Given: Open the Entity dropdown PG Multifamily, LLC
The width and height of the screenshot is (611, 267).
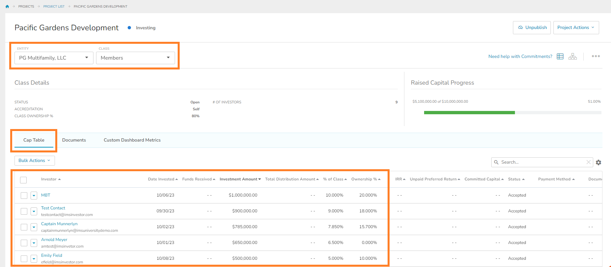Looking at the screenshot, I should pyautogui.click(x=54, y=58).
